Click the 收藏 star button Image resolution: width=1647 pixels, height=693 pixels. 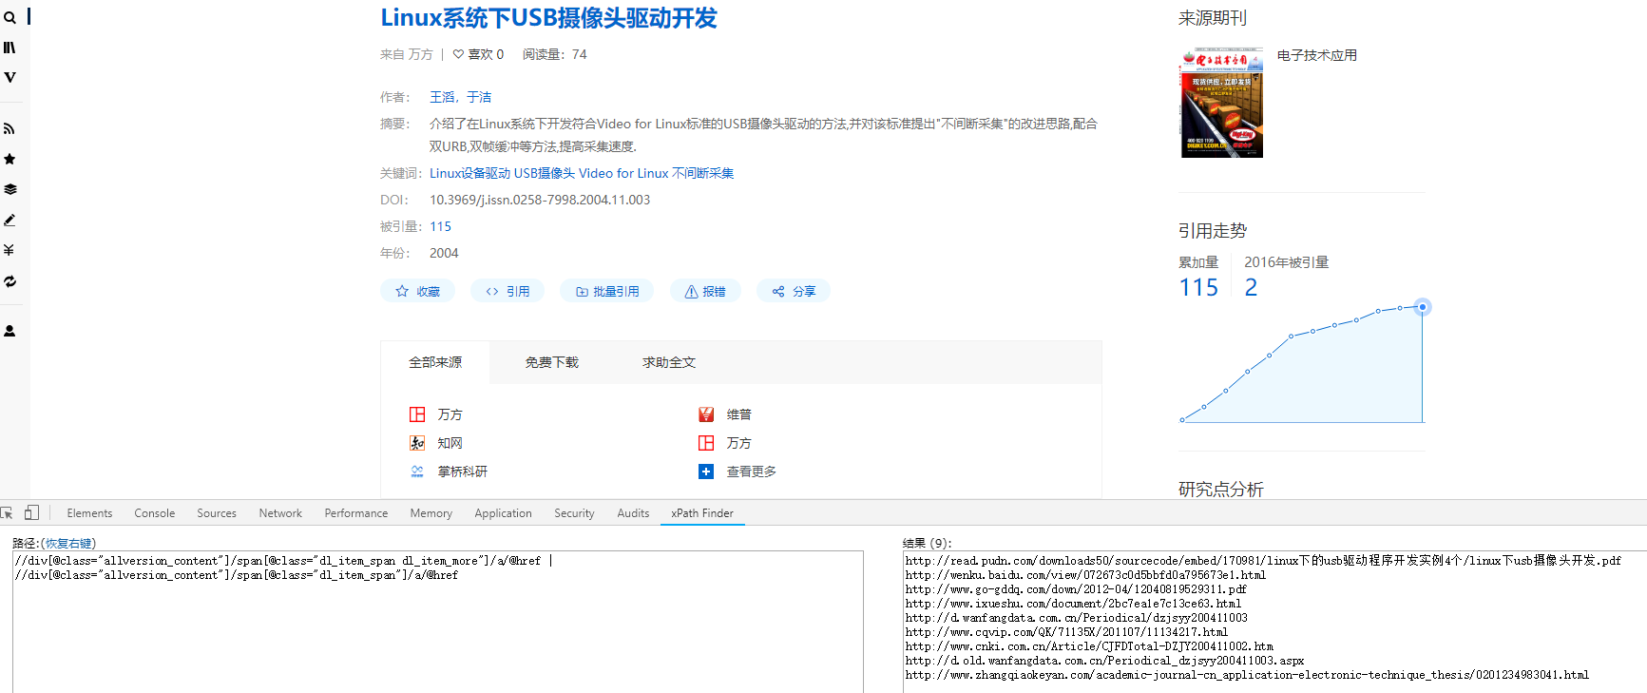pos(418,291)
